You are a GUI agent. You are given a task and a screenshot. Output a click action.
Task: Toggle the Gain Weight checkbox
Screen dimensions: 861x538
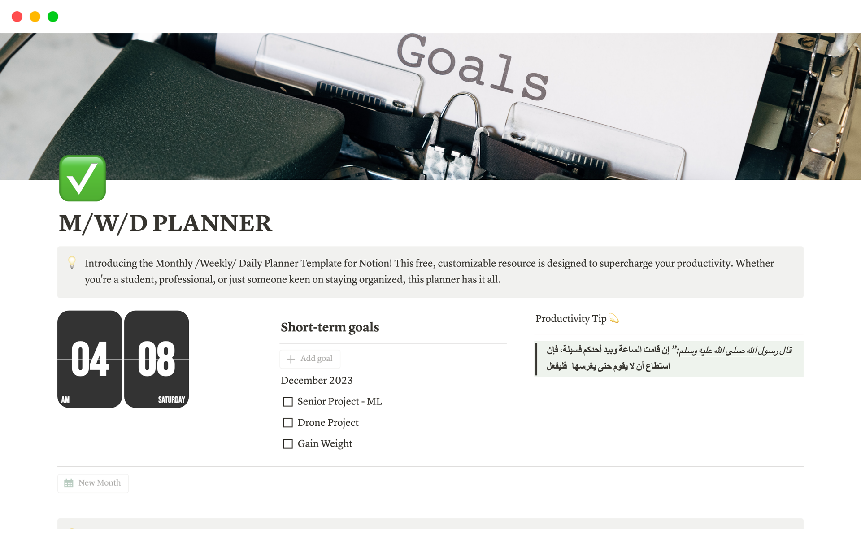pyautogui.click(x=287, y=443)
